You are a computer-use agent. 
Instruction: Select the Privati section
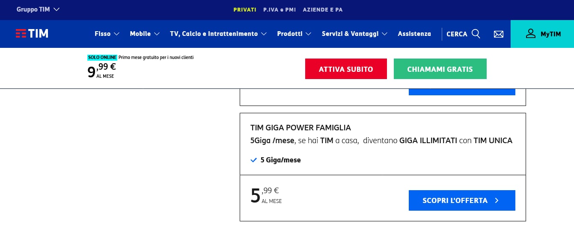coord(245,9)
